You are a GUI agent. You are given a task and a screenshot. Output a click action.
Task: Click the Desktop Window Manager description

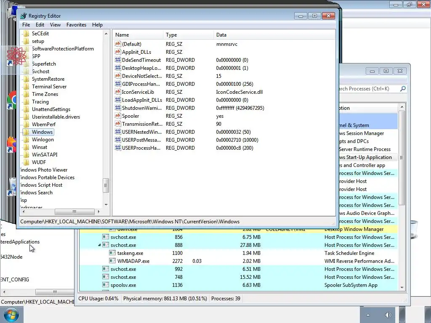[354, 229]
